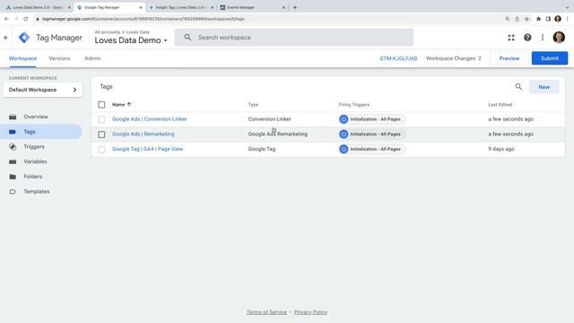
Task: Click the '9 days ago' cell
Action: (501, 149)
